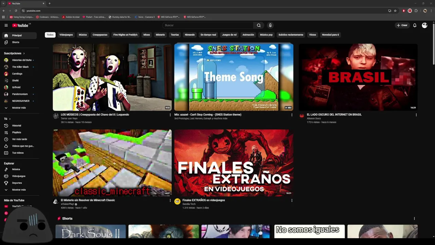The width and height of the screenshot is (435, 245).
Task: Select the Vistos filter chip
Action: point(313,35)
